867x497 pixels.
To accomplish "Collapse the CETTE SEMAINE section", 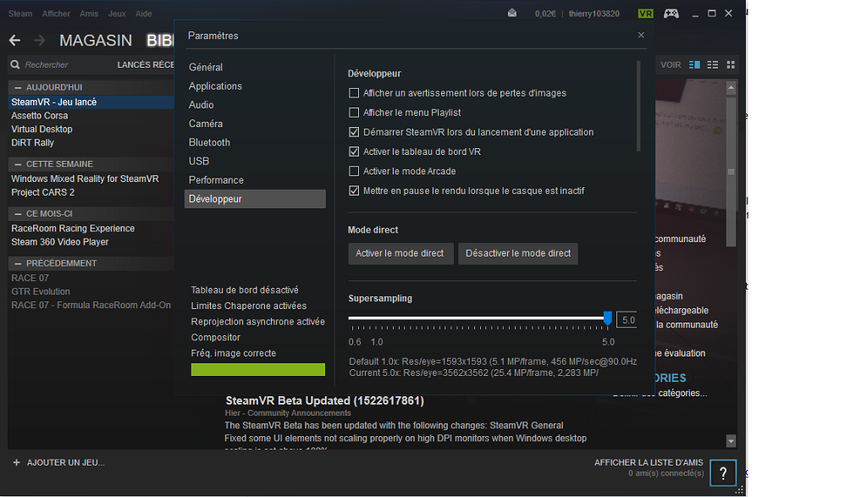I will tap(18, 164).
